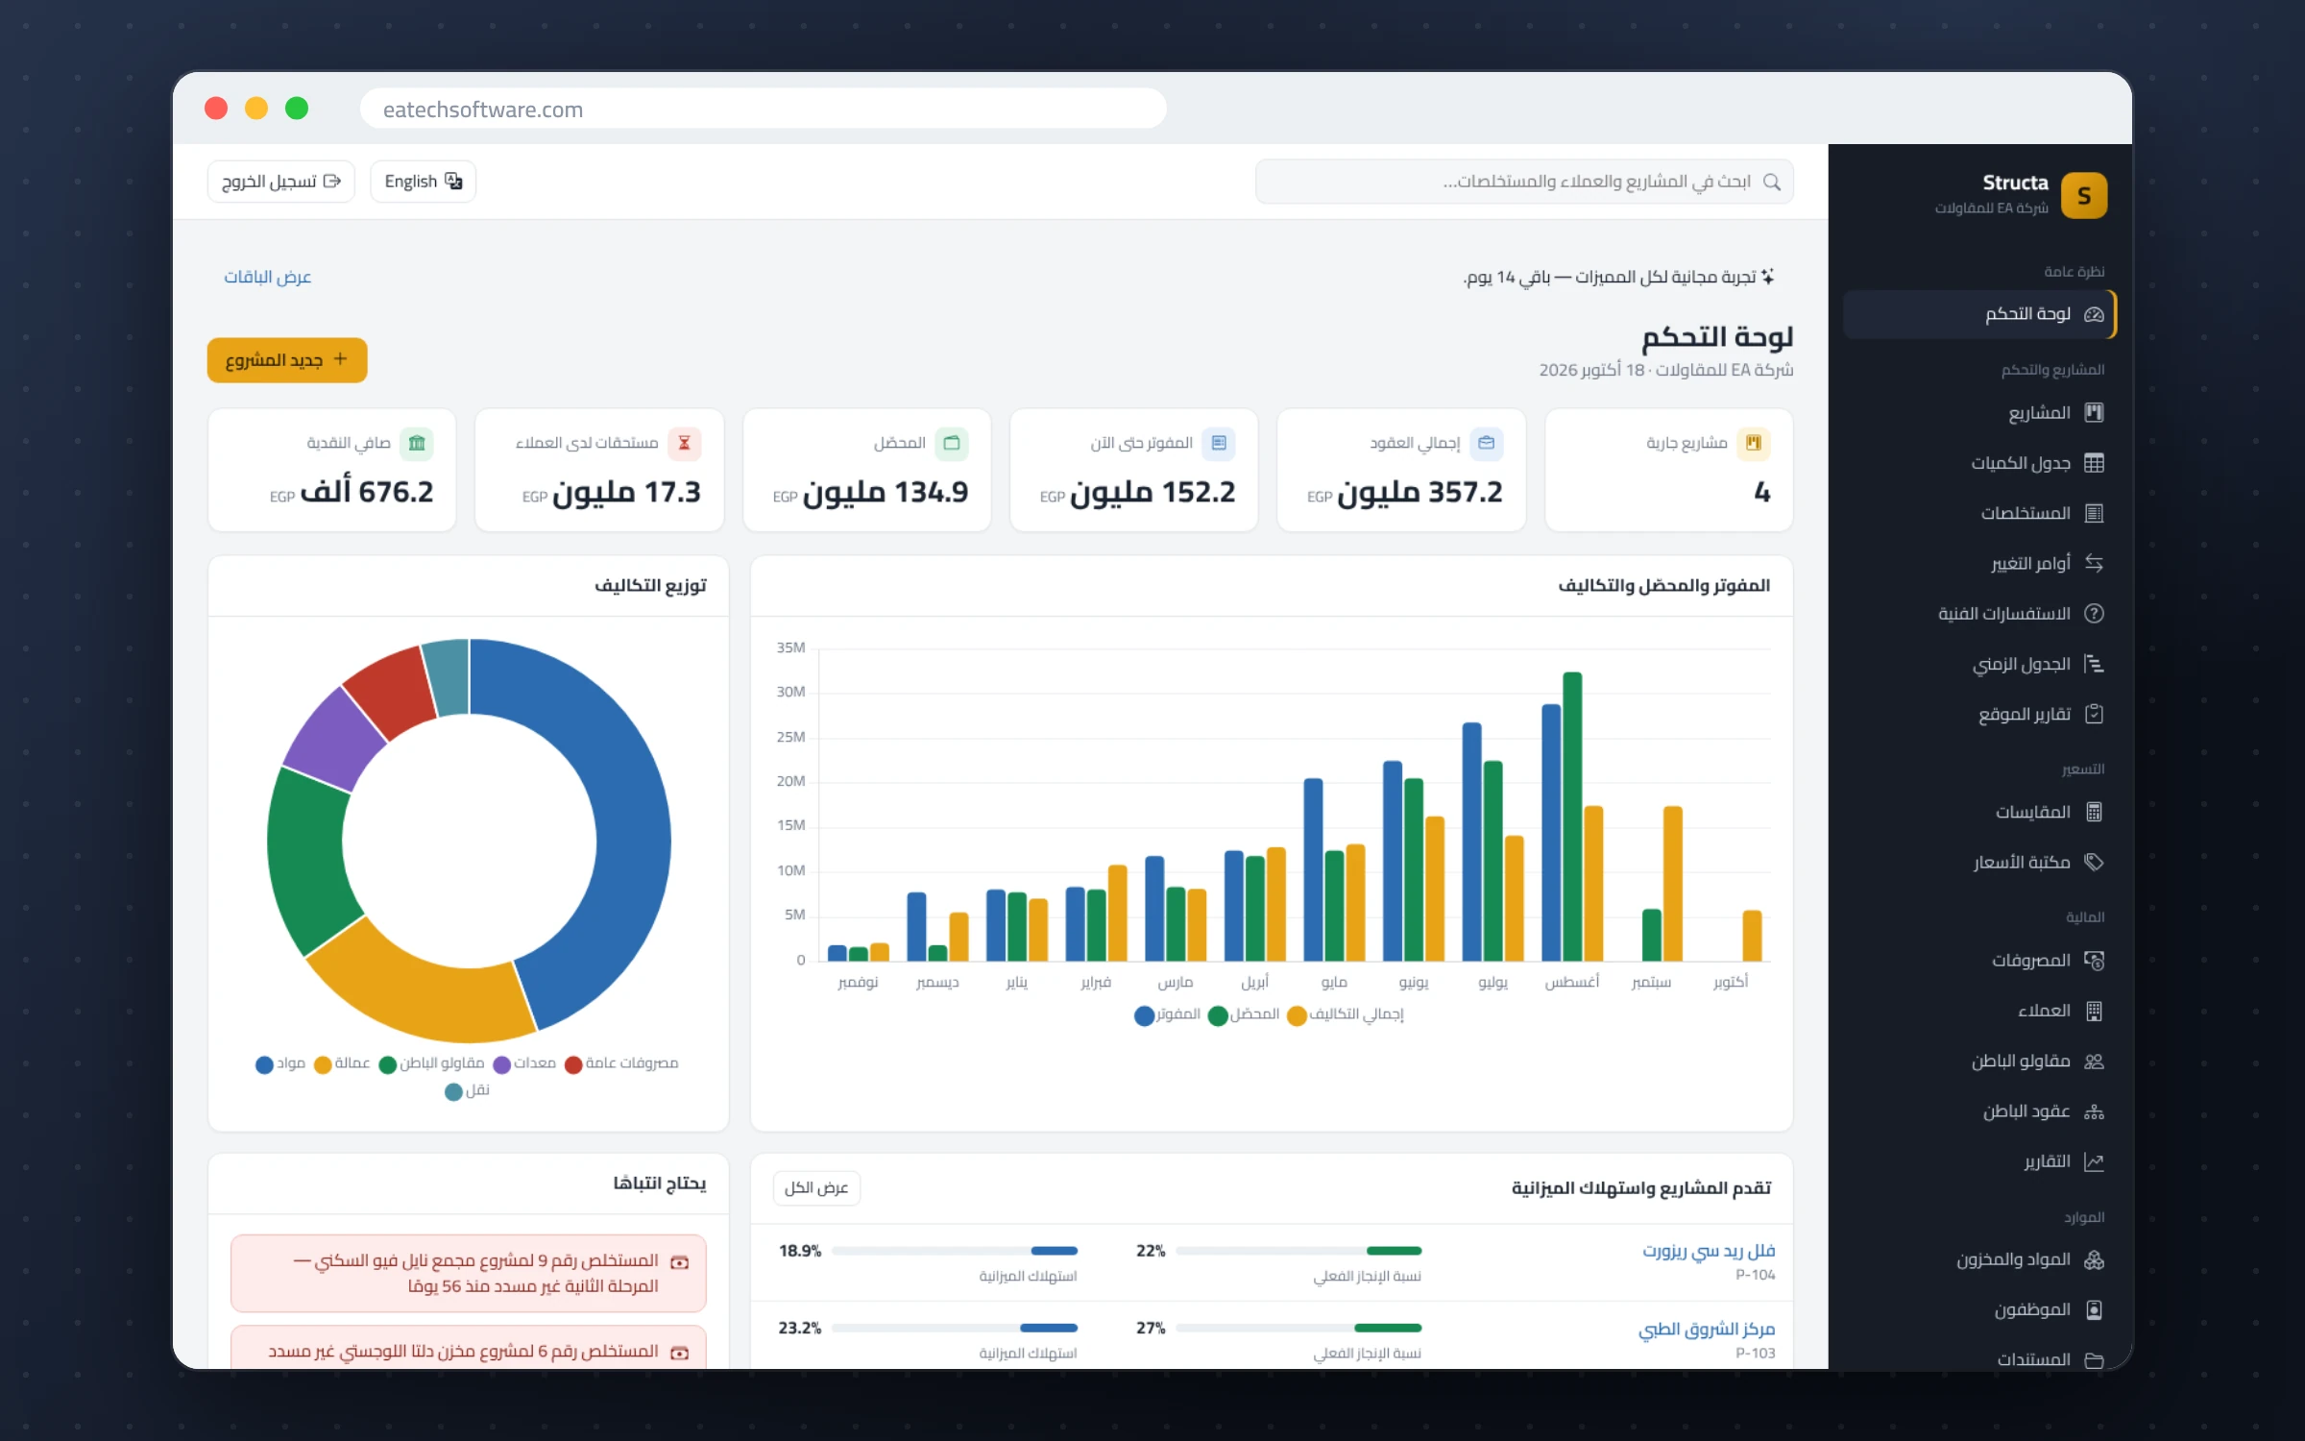Click 22% completion progress bar

(1298, 1251)
